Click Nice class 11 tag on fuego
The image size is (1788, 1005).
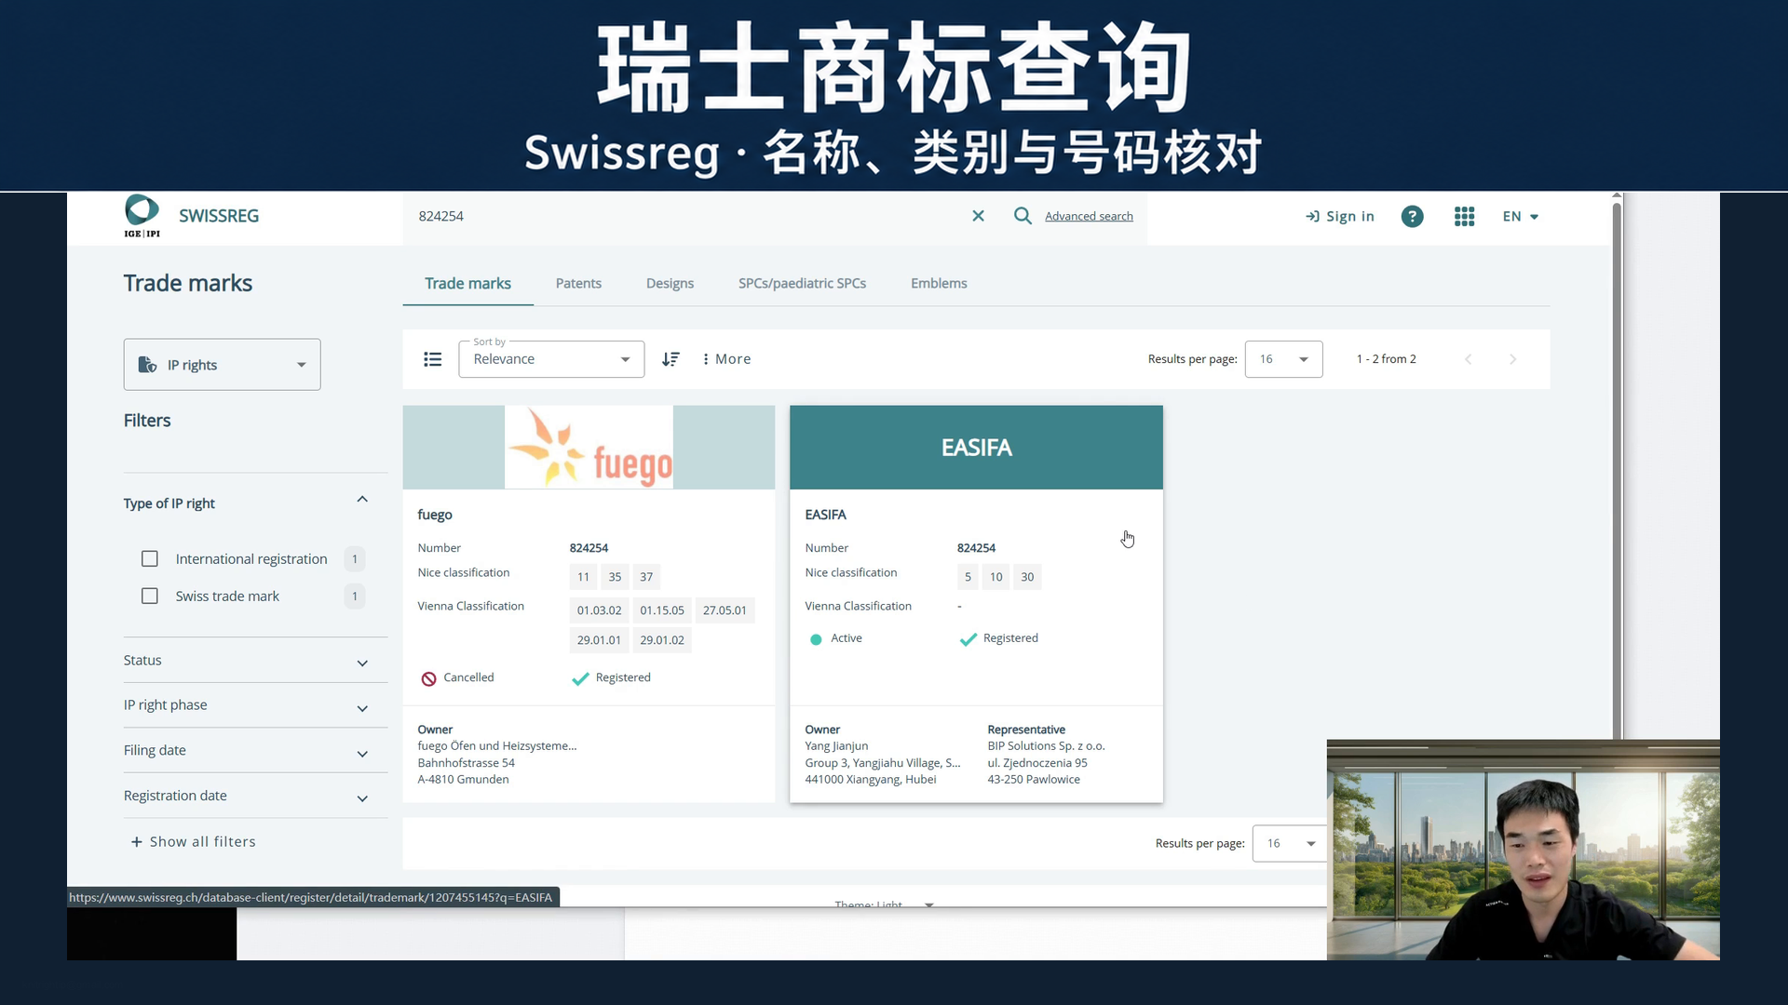583,577
